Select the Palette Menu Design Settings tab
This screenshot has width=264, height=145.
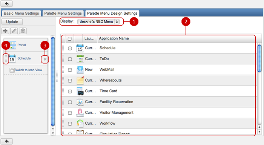112,13
